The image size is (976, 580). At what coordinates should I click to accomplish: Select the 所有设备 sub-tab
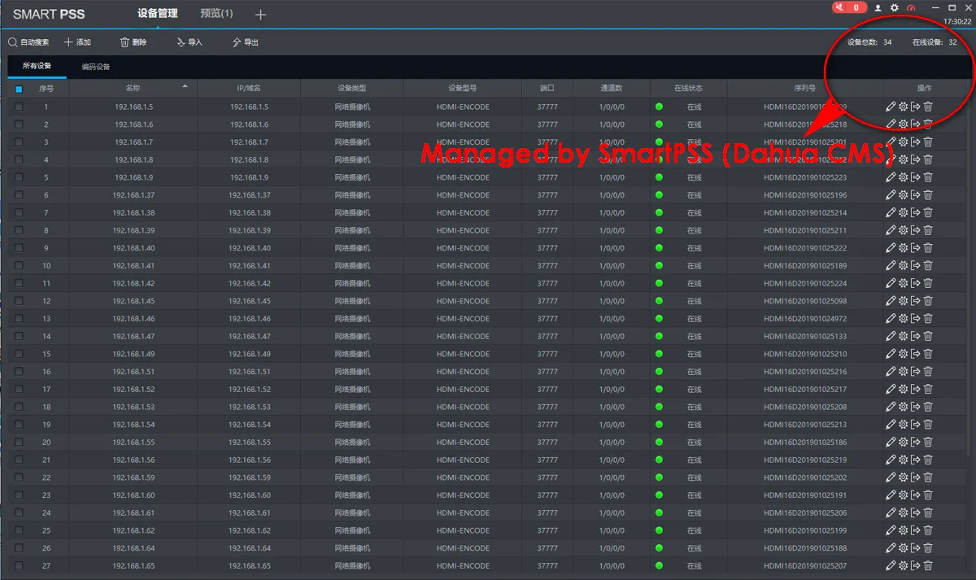(x=37, y=66)
